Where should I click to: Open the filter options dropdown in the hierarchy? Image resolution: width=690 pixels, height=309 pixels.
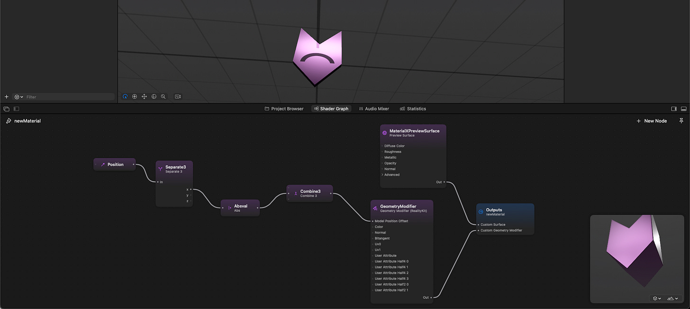point(19,97)
